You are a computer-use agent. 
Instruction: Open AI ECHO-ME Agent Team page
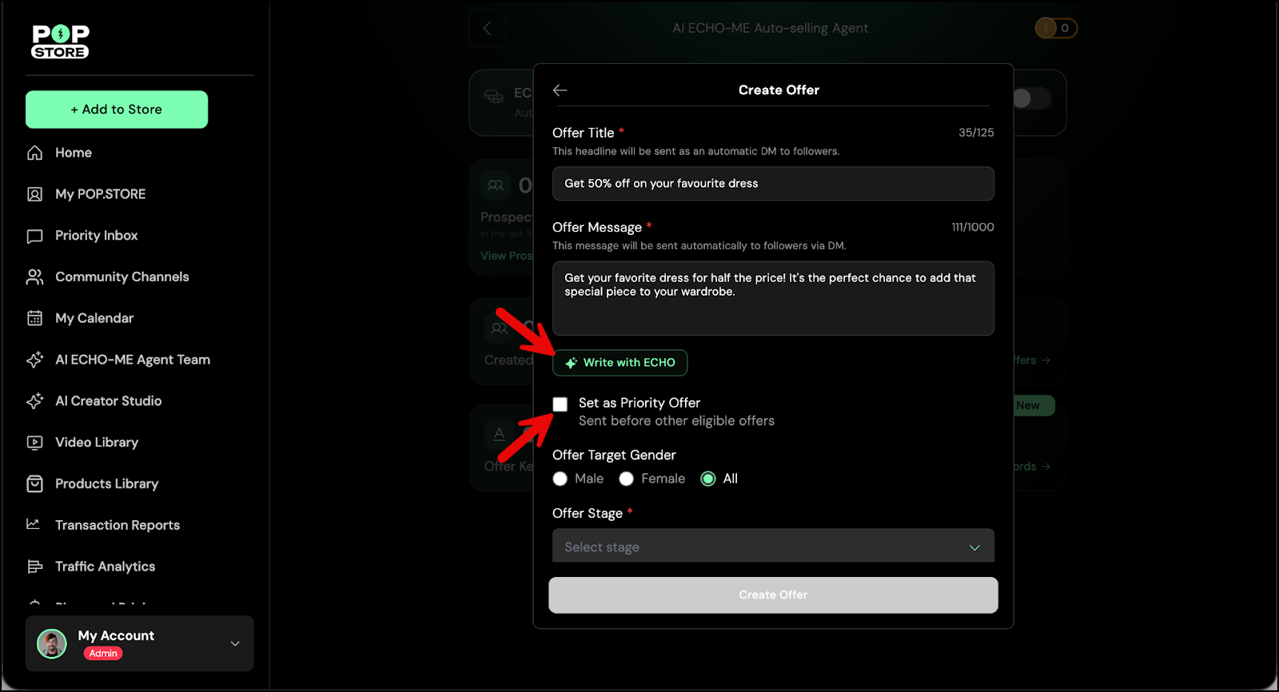tap(132, 360)
